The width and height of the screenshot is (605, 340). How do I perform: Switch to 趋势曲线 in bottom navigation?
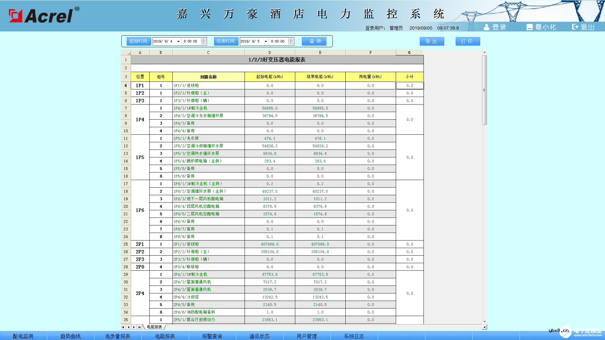(x=70, y=336)
